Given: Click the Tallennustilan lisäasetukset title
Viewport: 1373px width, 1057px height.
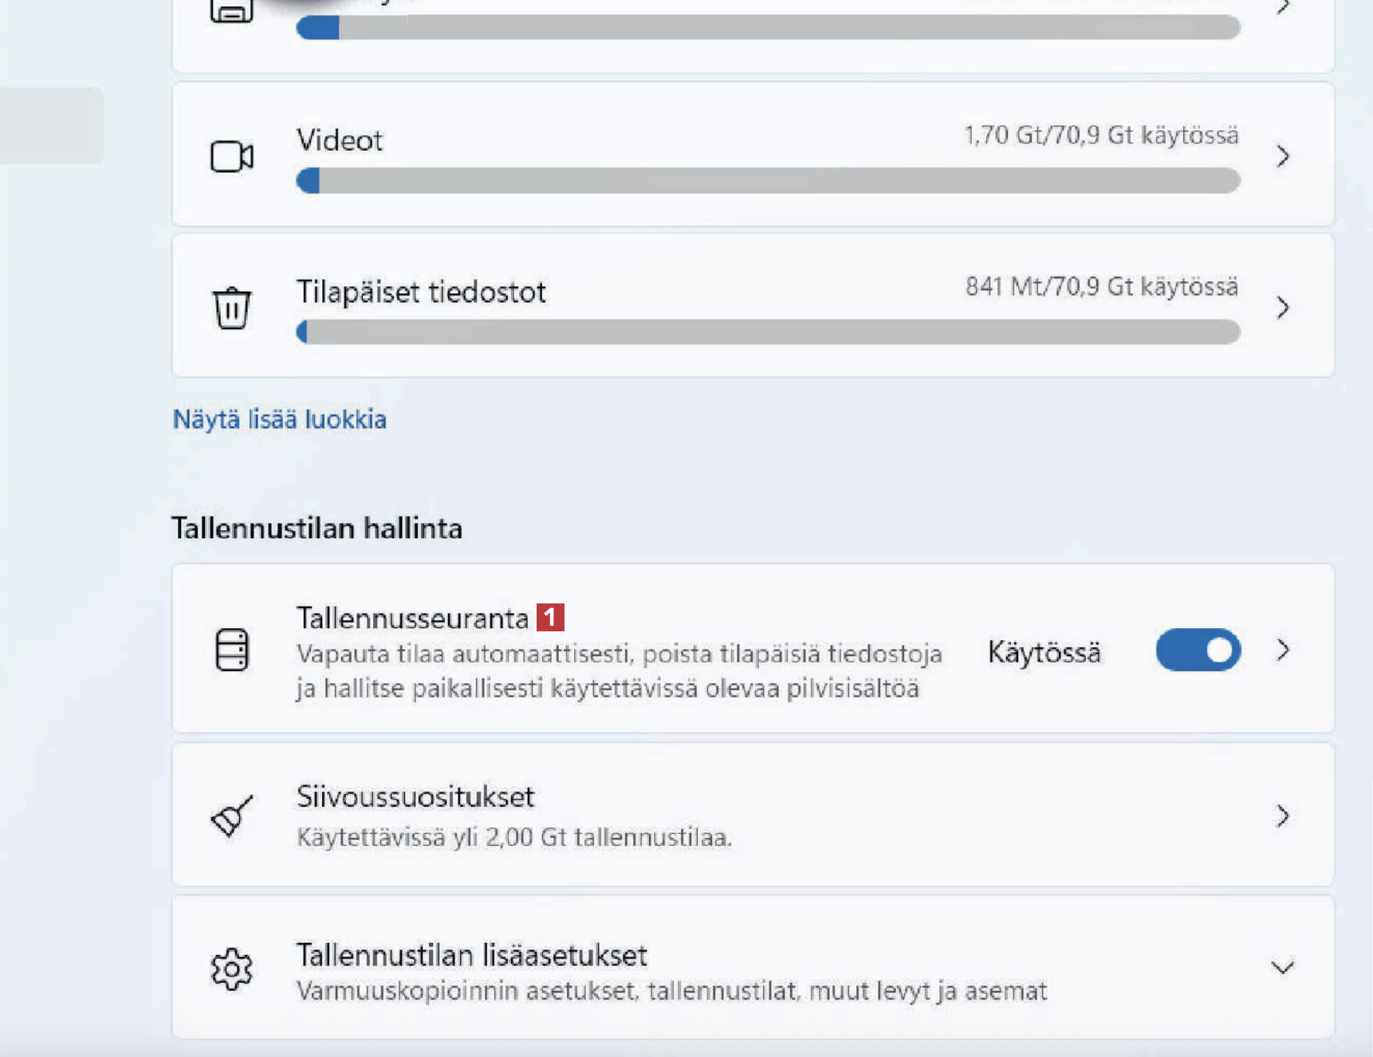Looking at the screenshot, I should (471, 955).
